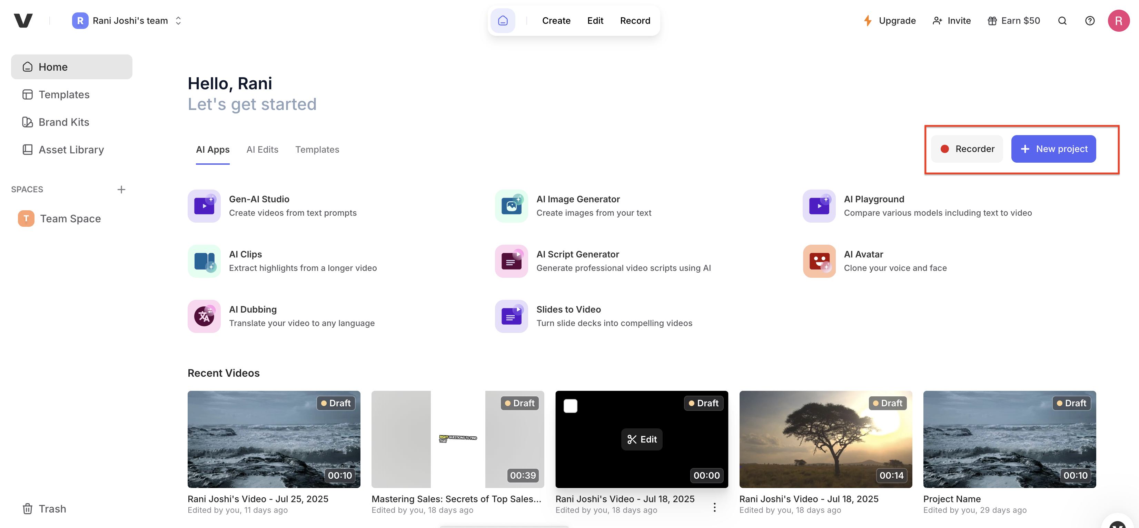Click the Edit button on black thumbnail
The width and height of the screenshot is (1139, 528).
tap(642, 439)
